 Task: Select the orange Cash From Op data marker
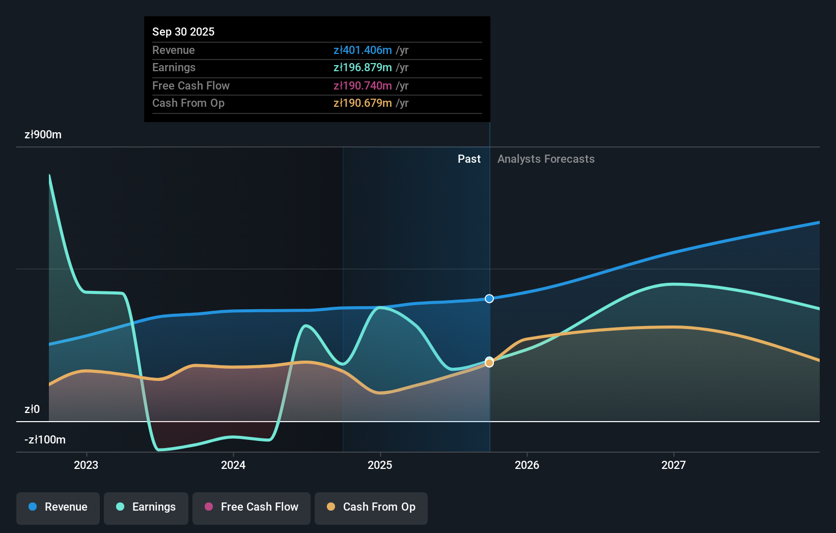click(x=489, y=363)
